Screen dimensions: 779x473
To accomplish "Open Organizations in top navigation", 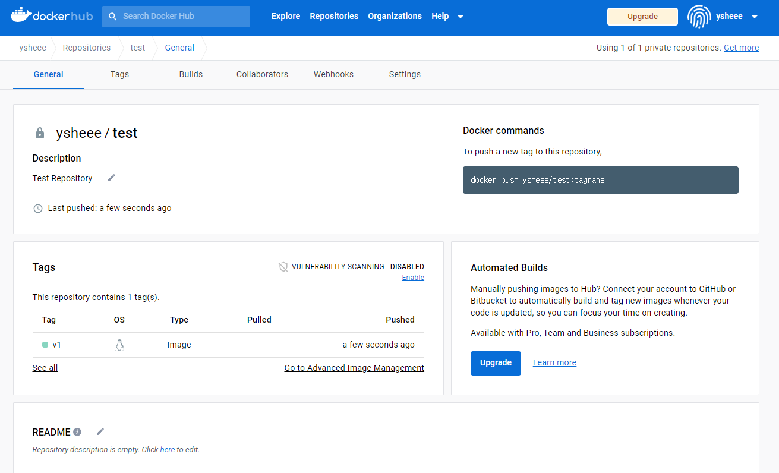I will (x=395, y=16).
